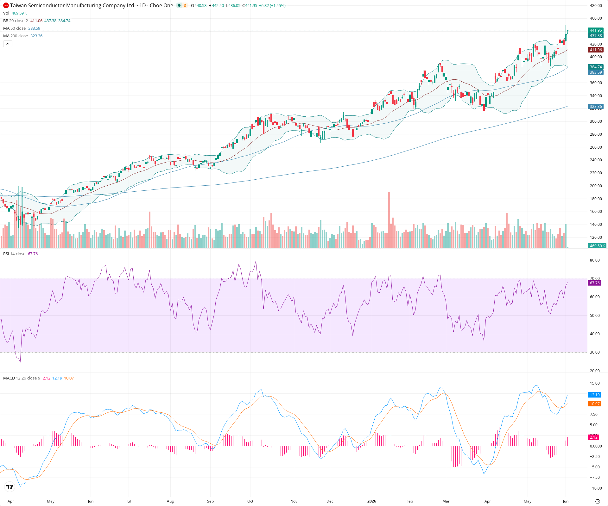Click the +6.32 (+1.45%) change value
The height and width of the screenshot is (506, 608).
click(272, 6)
